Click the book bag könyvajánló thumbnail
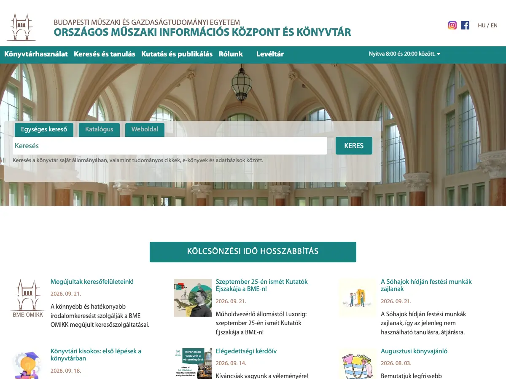This screenshot has height=379, width=506. [358, 363]
